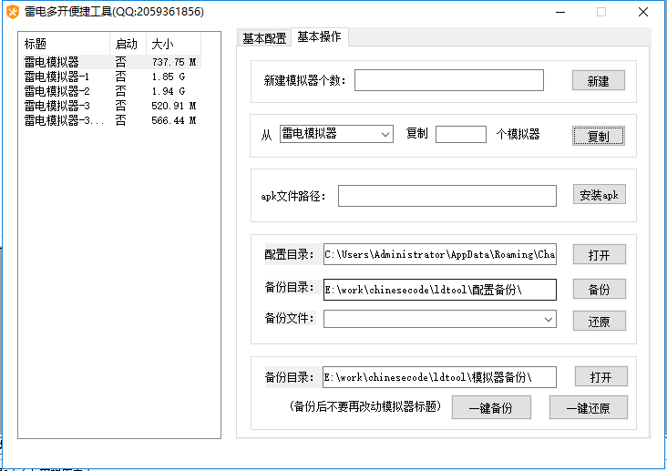
Task: Click the orange app icon in title bar
Action: 13,12
